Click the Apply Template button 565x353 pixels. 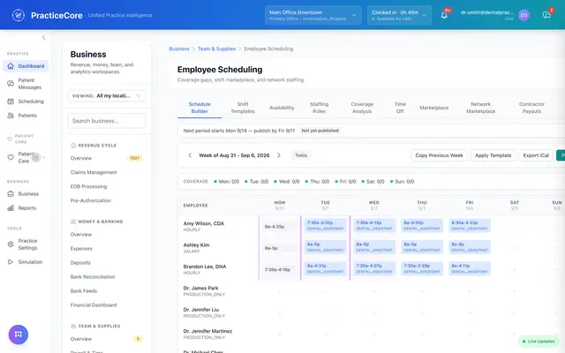(493, 155)
